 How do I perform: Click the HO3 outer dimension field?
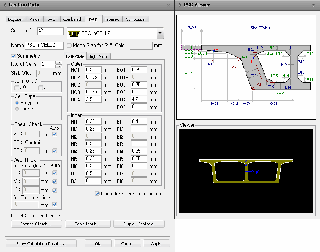click(93, 92)
